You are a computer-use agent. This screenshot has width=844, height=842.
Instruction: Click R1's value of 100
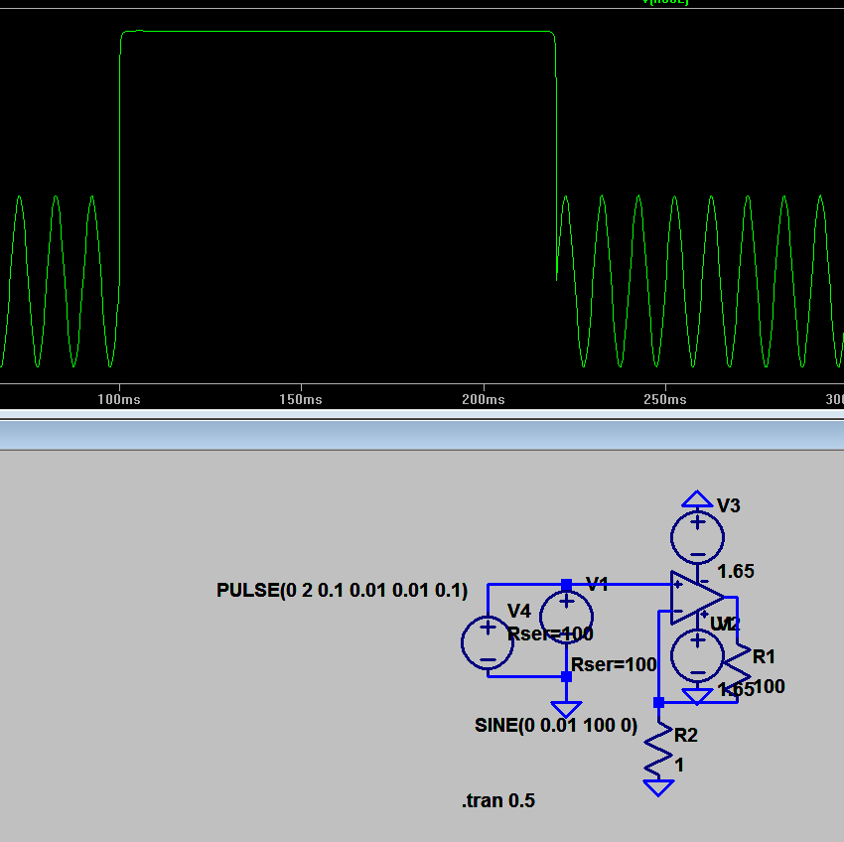tap(770, 686)
